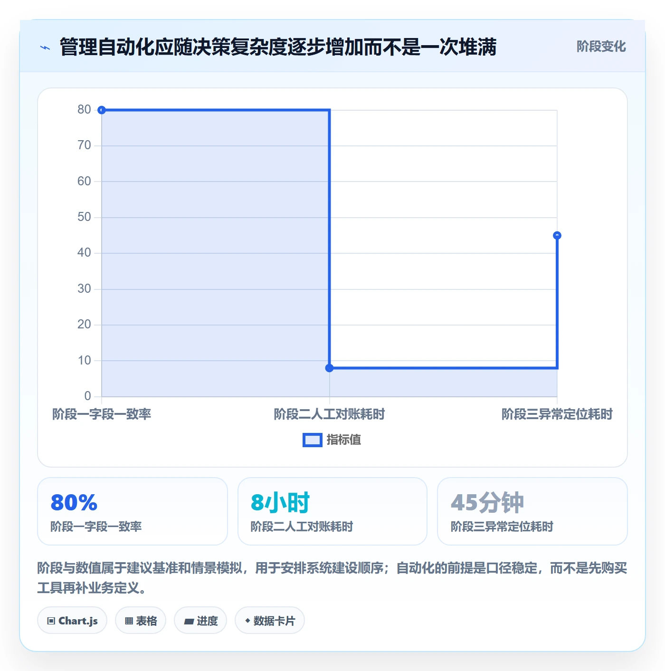
Task: Click the 80% value in the first card
Action: pos(74,502)
